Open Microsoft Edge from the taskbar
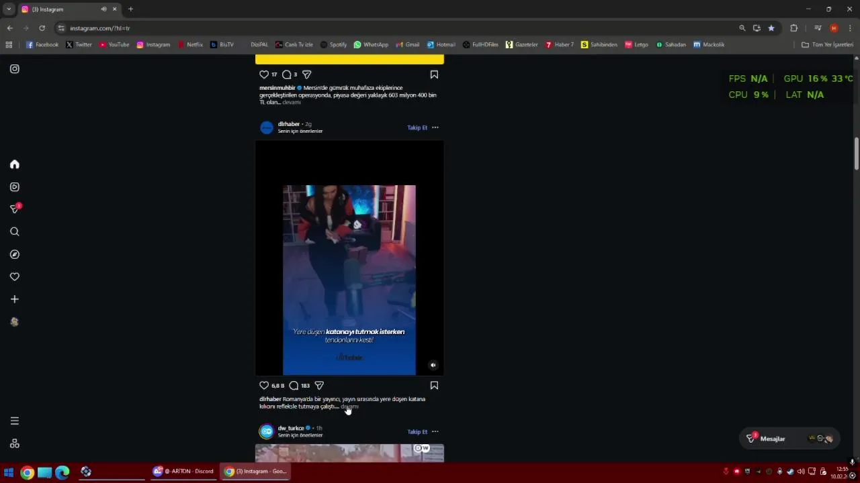 tap(62, 472)
